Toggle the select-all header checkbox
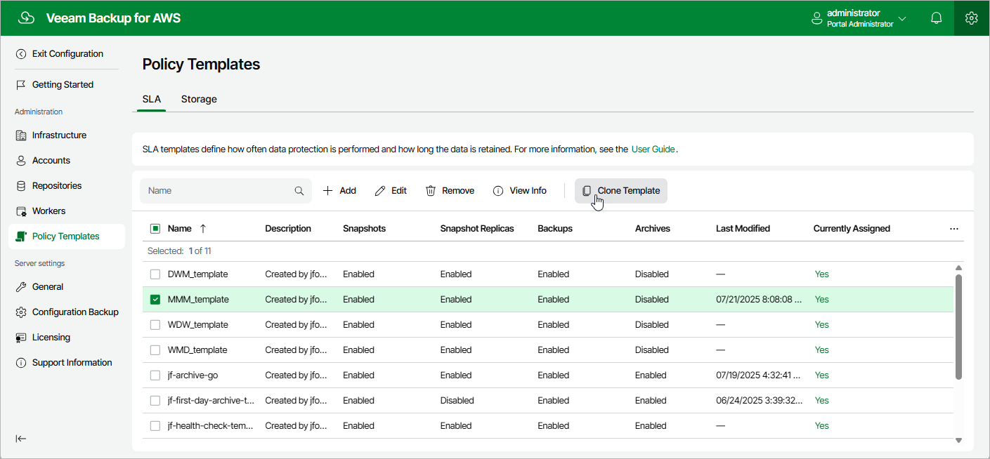The image size is (990, 459). pyautogui.click(x=155, y=229)
